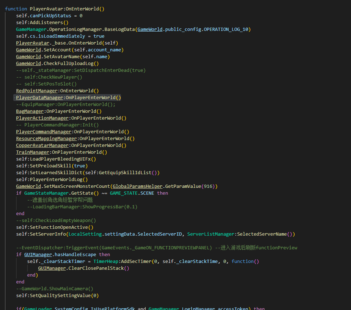Click the highlighted PlayerDataManager identifier
351x310 pixels.
point(39,98)
